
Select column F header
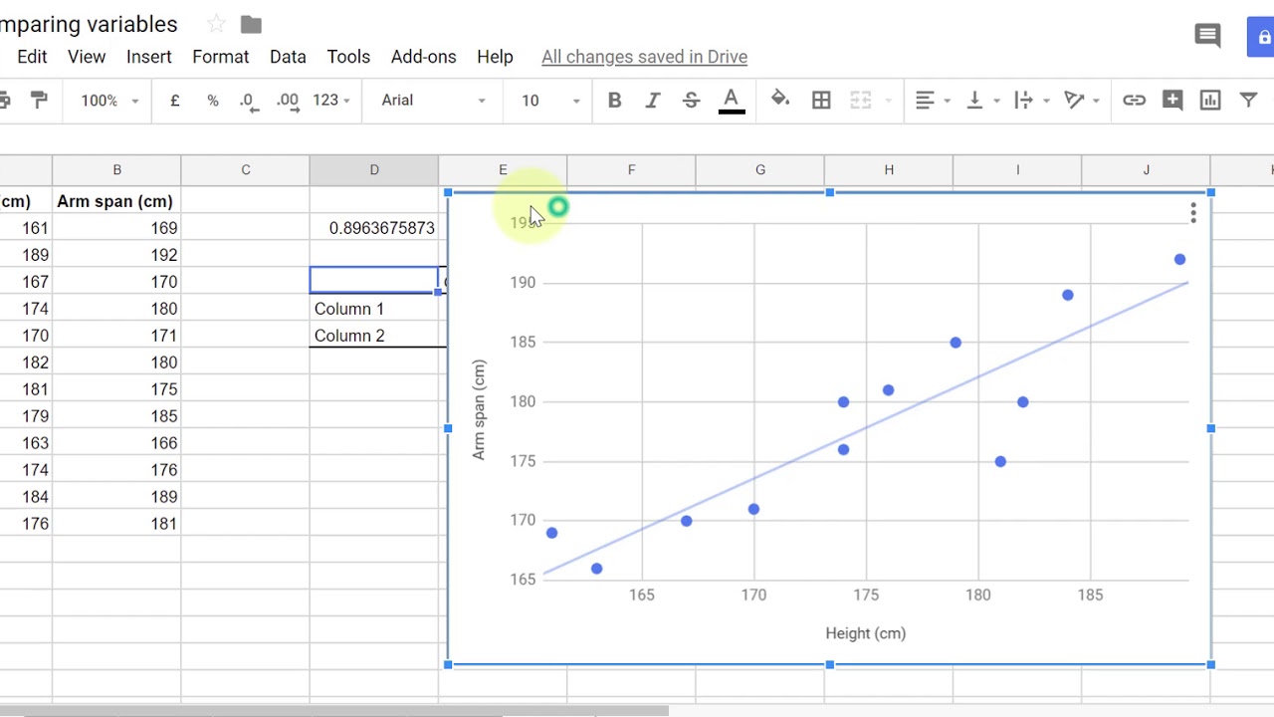point(631,170)
